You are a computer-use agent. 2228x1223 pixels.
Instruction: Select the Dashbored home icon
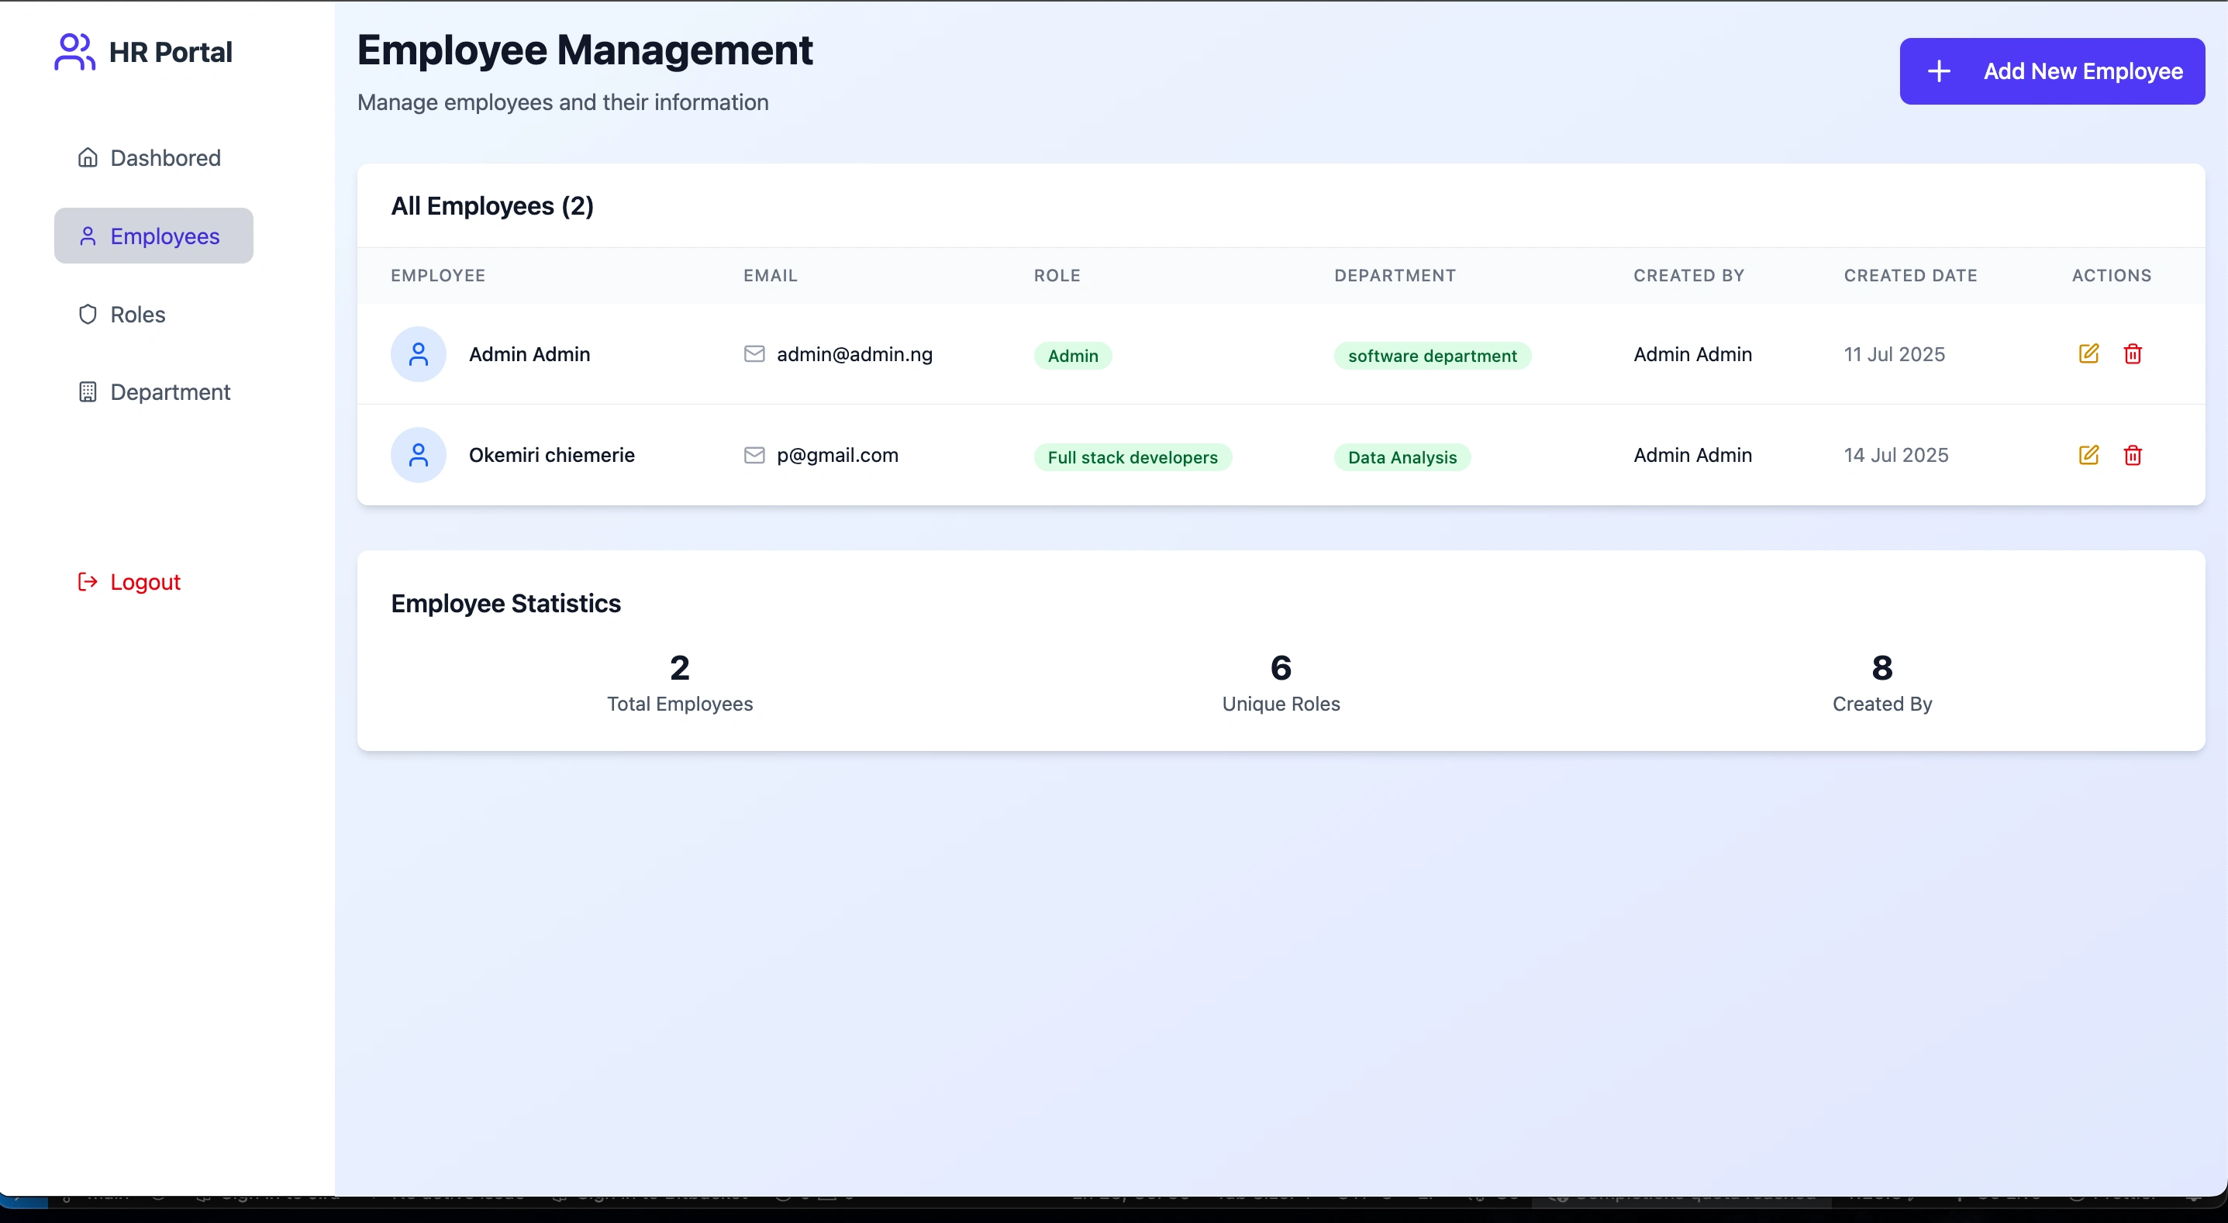[88, 157]
